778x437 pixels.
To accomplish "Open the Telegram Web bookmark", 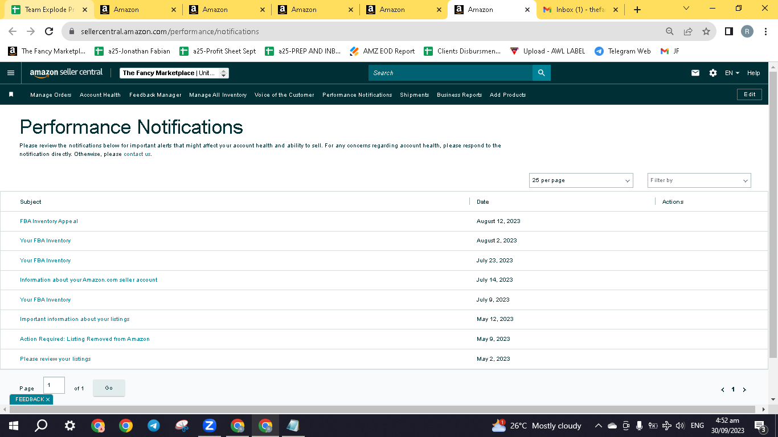I will 623,51.
